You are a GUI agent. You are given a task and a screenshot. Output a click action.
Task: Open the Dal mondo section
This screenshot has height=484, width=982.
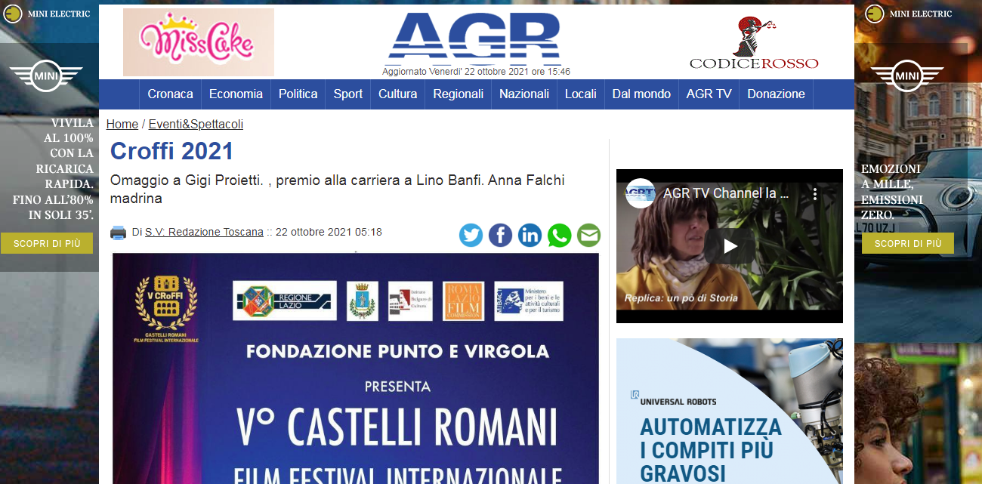click(x=641, y=94)
